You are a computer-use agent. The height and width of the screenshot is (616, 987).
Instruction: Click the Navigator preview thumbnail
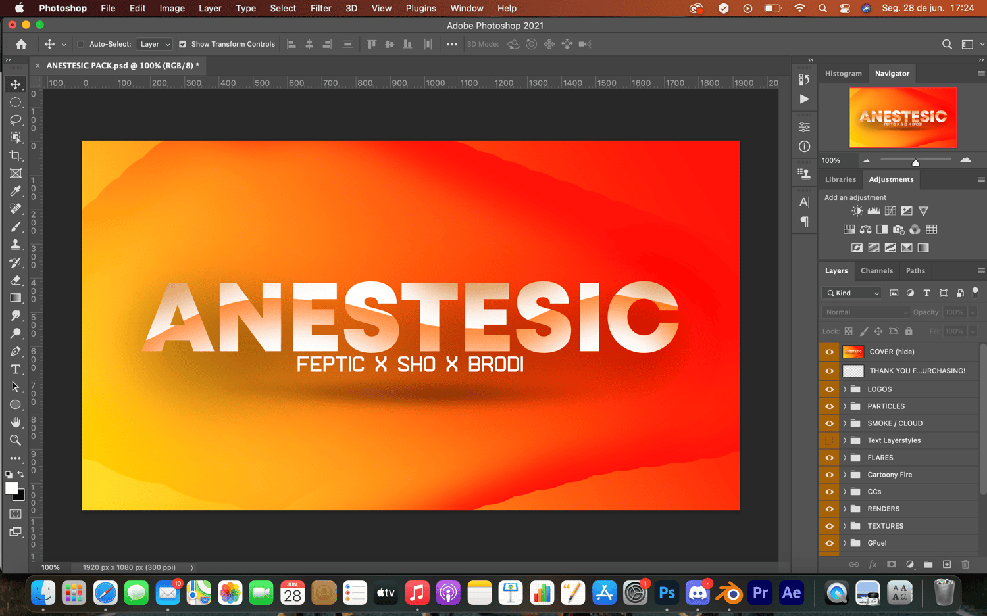click(903, 118)
